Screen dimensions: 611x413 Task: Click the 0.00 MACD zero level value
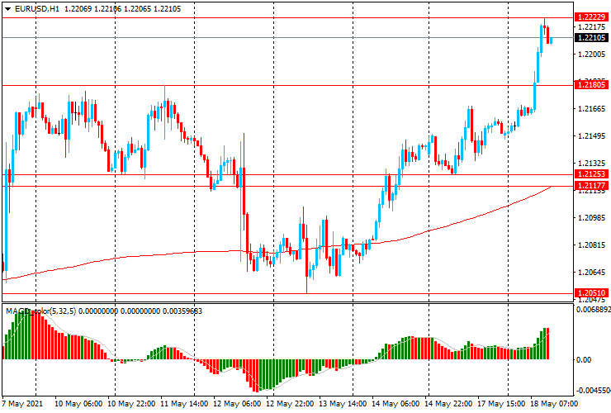click(583, 359)
